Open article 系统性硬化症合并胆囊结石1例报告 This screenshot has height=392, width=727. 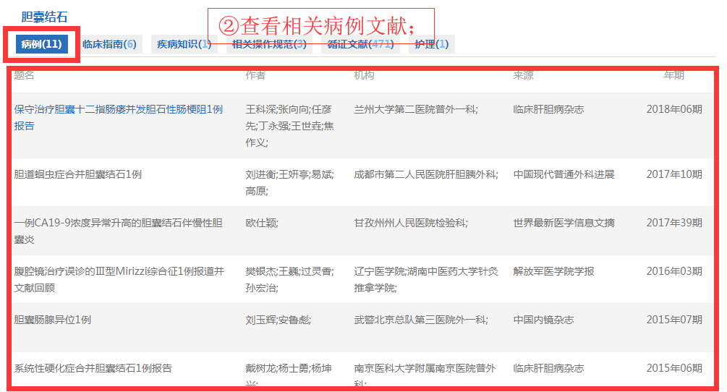click(93, 368)
